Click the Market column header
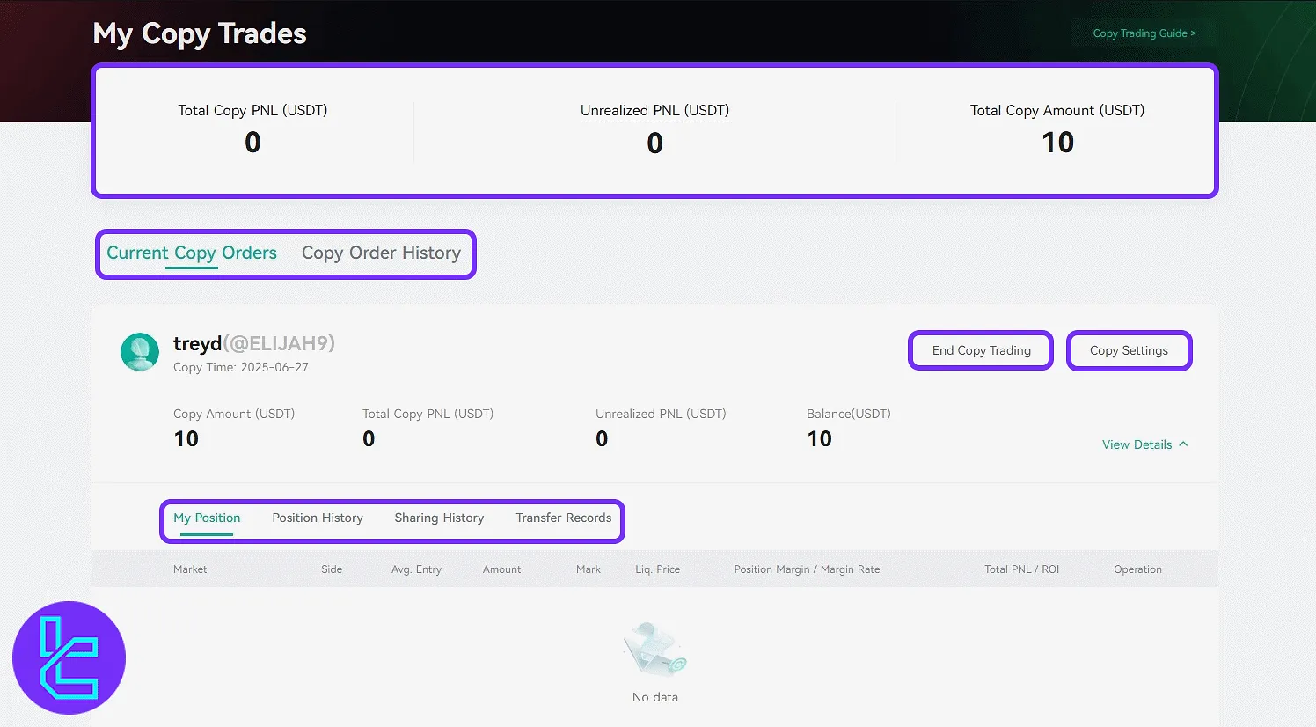 pyautogui.click(x=190, y=569)
